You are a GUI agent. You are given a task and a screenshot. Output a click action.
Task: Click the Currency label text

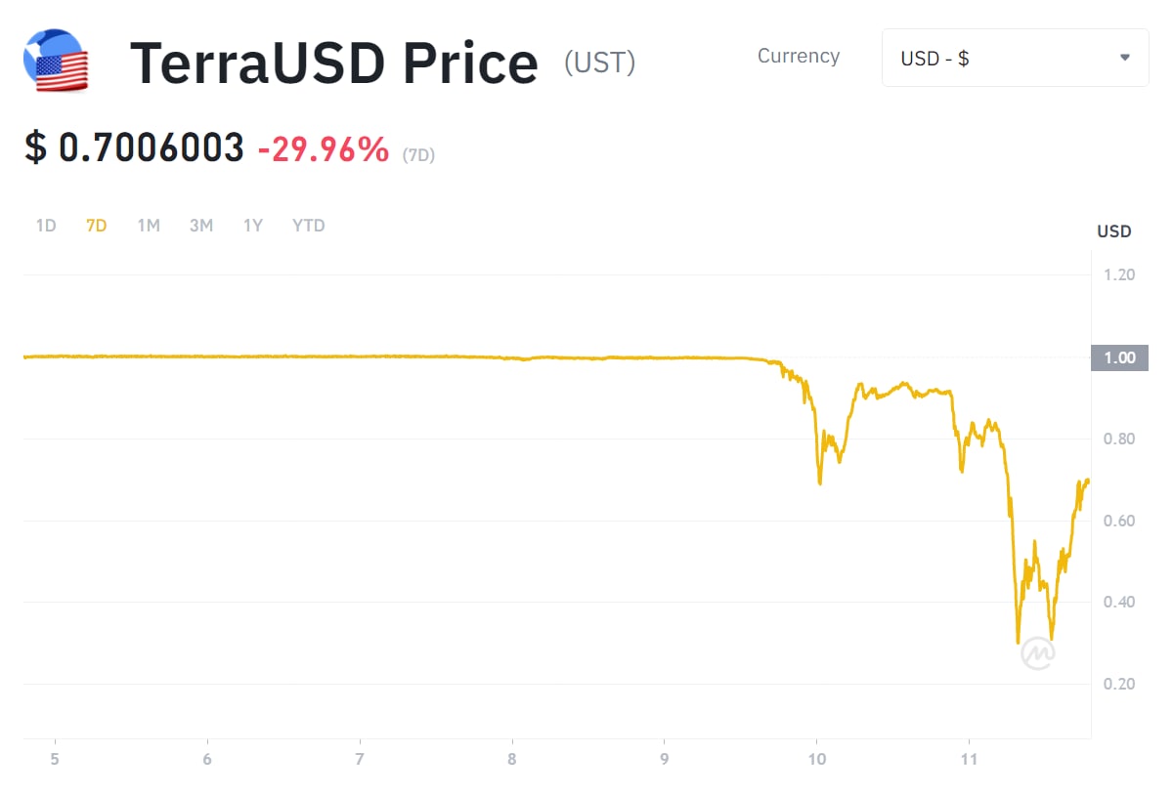click(799, 56)
